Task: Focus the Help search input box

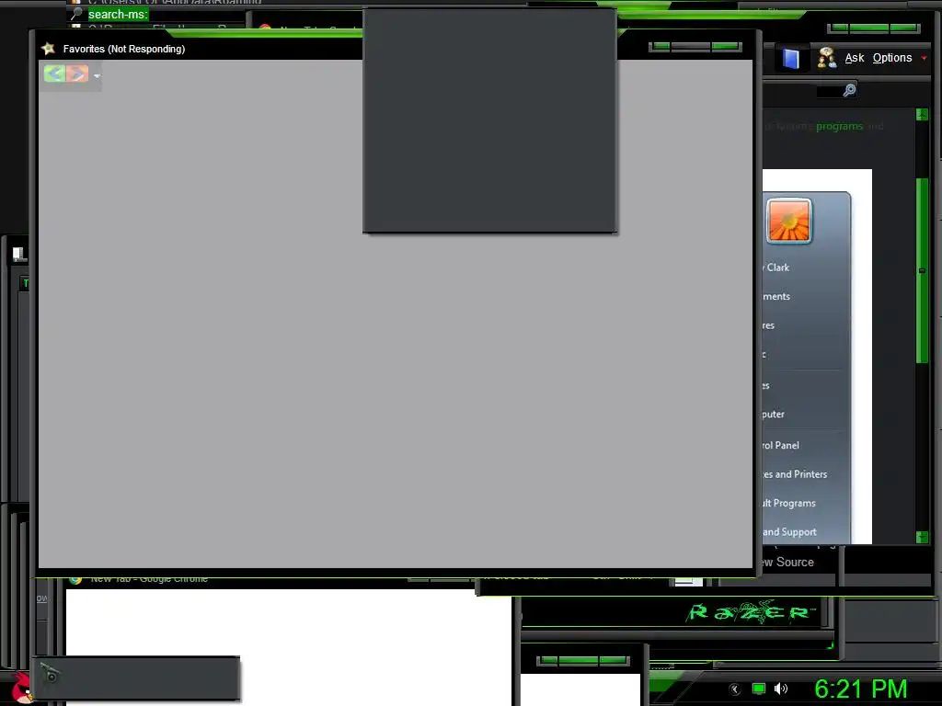Action: tap(829, 91)
